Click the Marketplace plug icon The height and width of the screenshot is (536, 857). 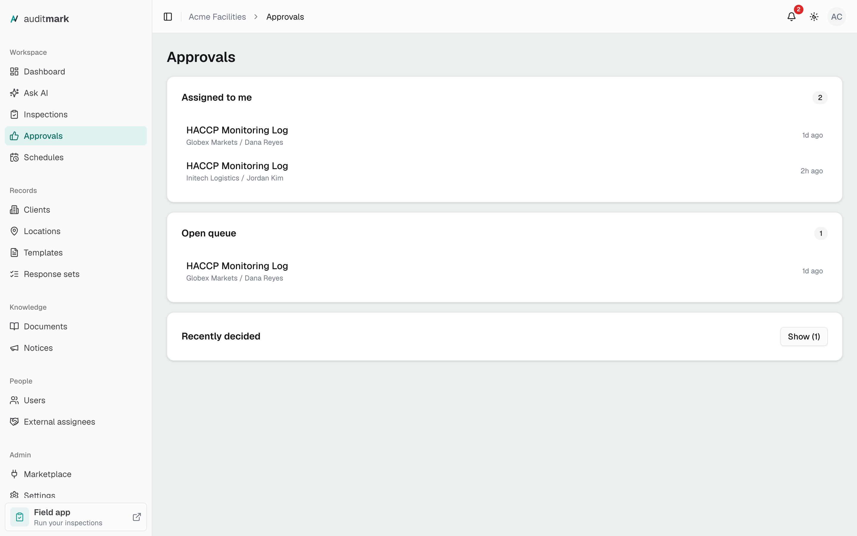(x=14, y=474)
